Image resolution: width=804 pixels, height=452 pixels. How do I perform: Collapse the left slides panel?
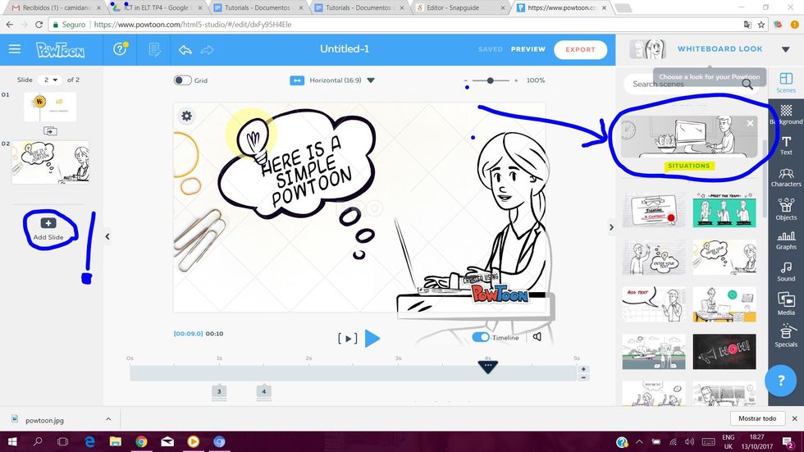click(x=107, y=236)
